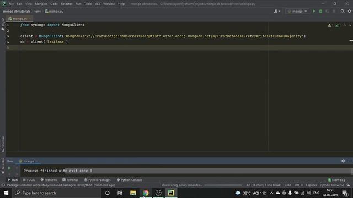Viewport: 353px width, 198px height.
Task: Click the stop process square icon
Action: 334,11
